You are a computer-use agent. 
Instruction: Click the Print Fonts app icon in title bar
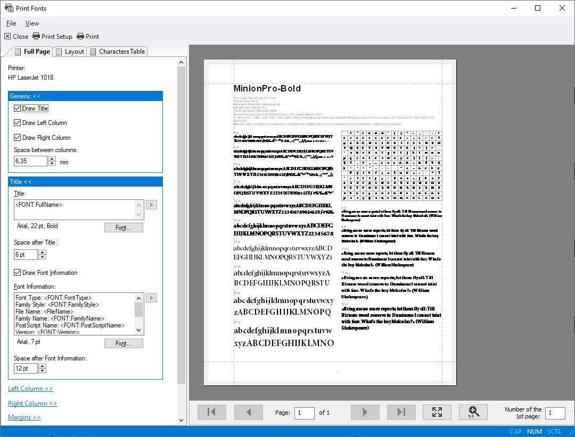pos(9,7)
